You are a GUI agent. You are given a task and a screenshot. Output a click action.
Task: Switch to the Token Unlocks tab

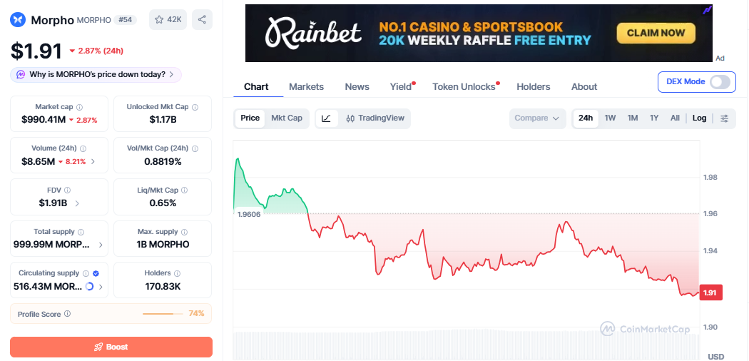pos(464,87)
